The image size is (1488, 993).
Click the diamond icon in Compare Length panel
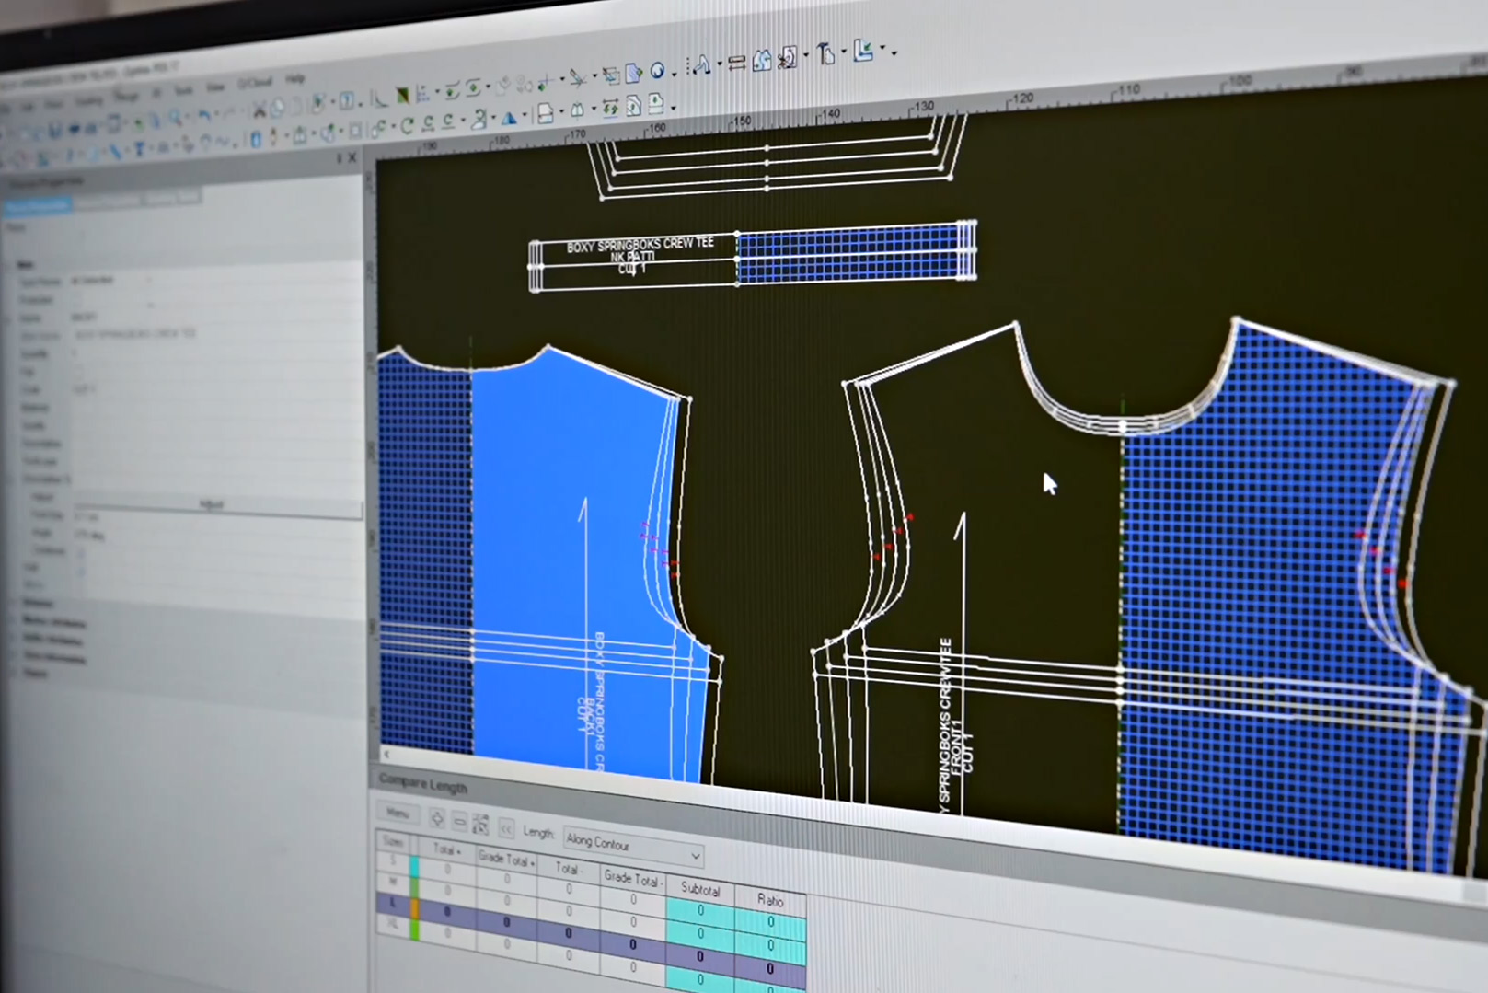point(436,818)
